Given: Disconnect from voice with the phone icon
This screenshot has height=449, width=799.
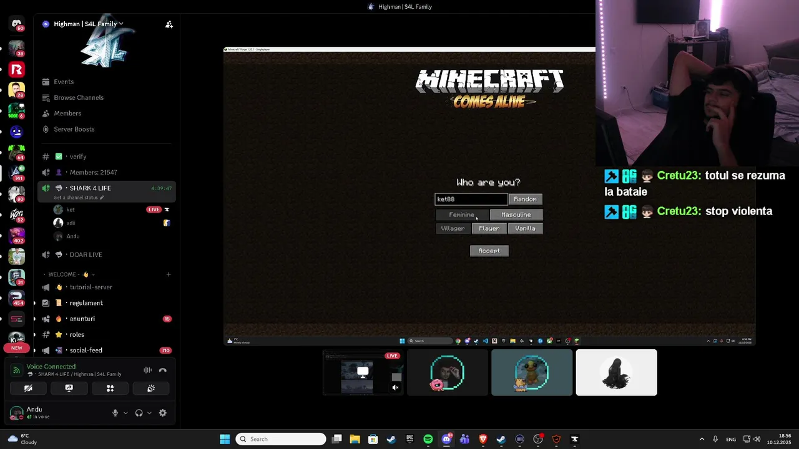Looking at the screenshot, I should click(x=163, y=370).
